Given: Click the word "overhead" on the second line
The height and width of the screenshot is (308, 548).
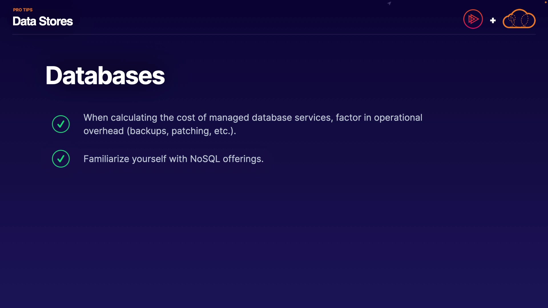Looking at the screenshot, I should click(x=104, y=131).
